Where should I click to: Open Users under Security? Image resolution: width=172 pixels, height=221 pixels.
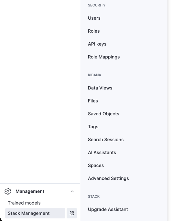94,18
